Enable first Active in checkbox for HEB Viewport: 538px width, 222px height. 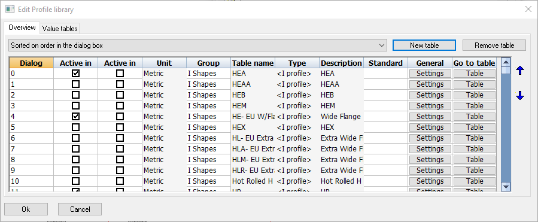pyautogui.click(x=76, y=95)
